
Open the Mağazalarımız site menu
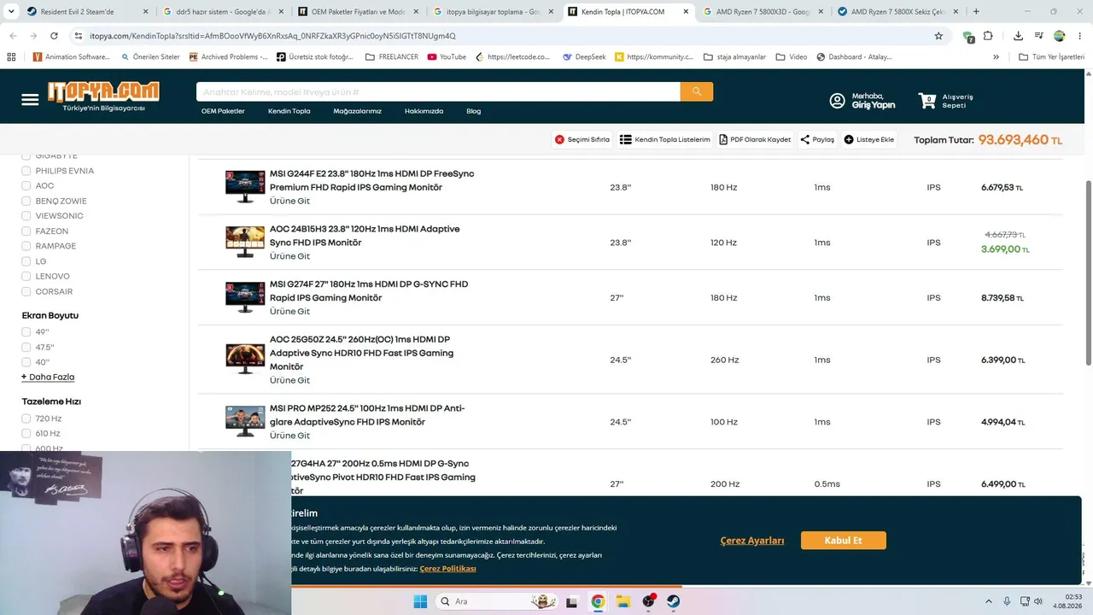coord(357,111)
